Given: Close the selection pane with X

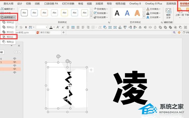Looking at the screenshot, I should tap(19, 46).
